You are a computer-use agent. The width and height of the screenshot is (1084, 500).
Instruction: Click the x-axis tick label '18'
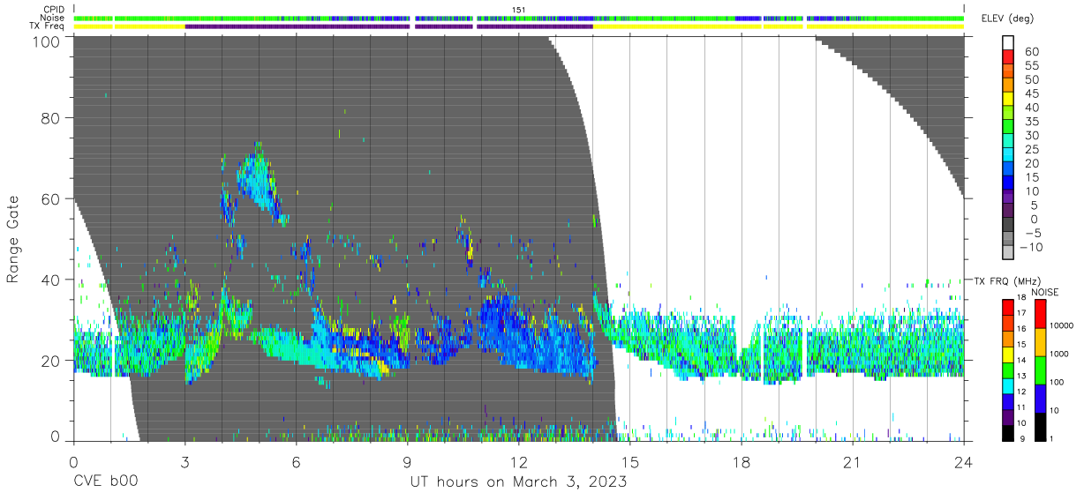click(741, 462)
